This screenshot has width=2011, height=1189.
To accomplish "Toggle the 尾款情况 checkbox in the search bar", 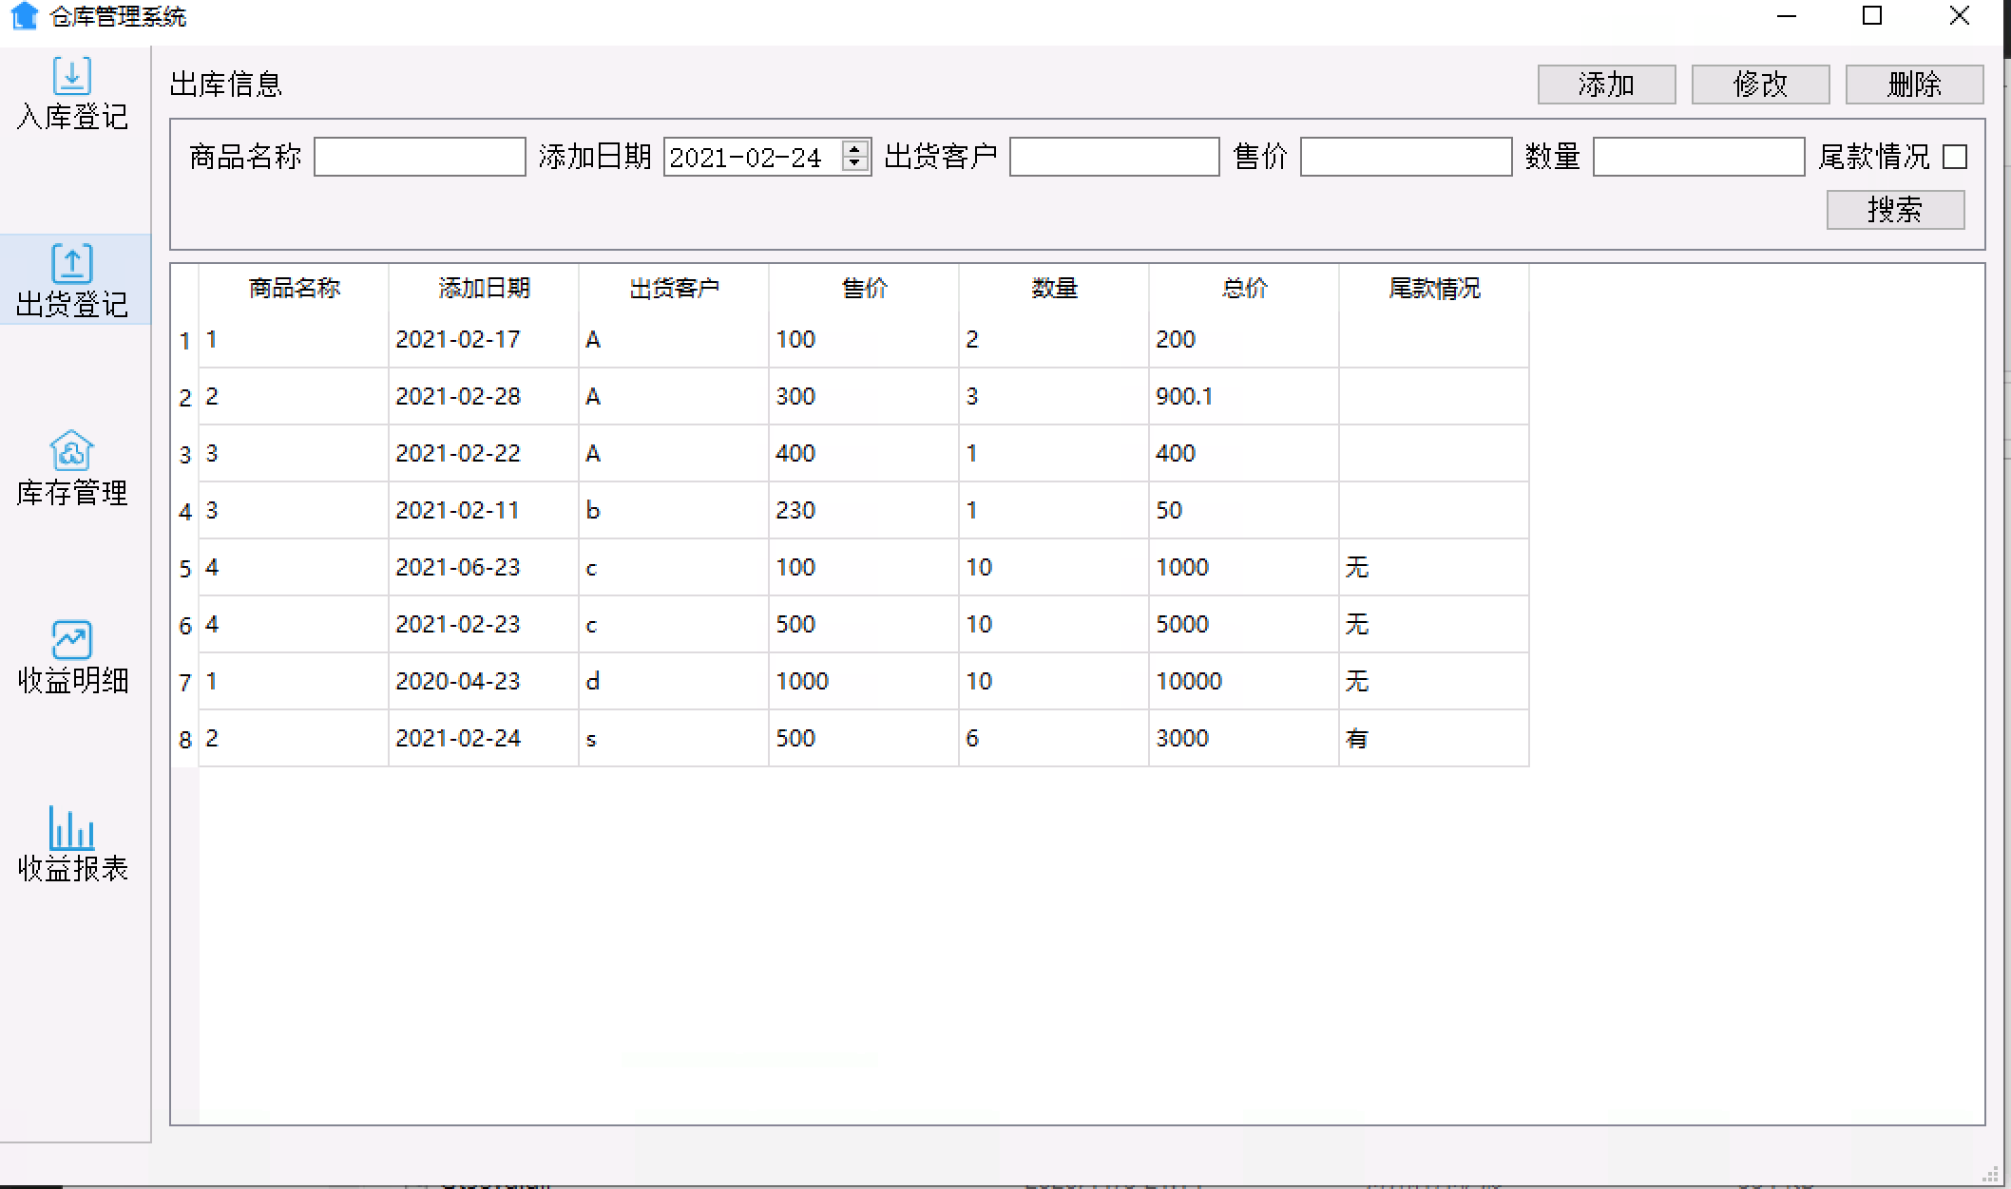I will [1955, 156].
